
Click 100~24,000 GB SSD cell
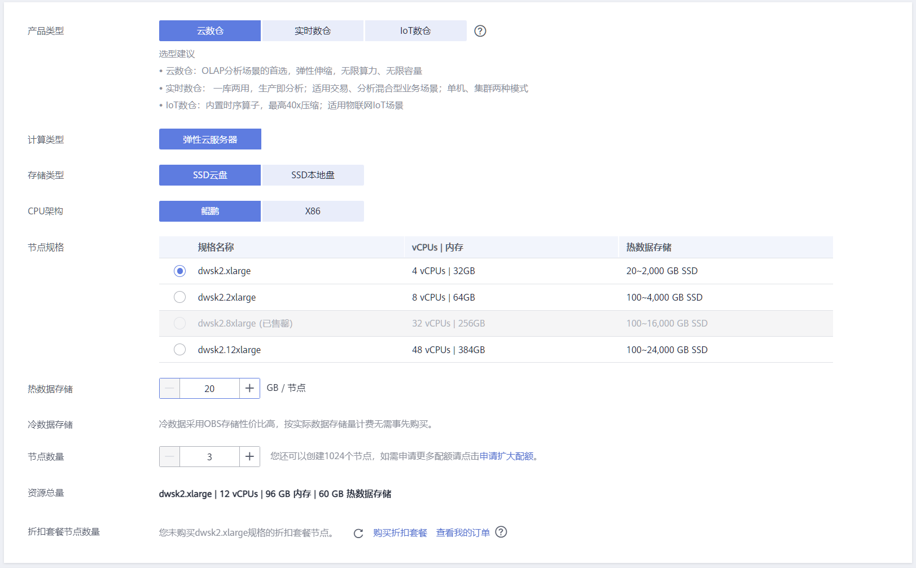pos(667,350)
